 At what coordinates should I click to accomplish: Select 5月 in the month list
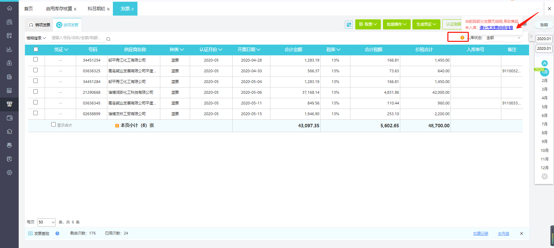[x=545, y=107]
